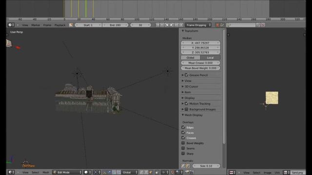Jump to the first frame
The height and width of the screenshot is (175, 312).
pos(157,25)
